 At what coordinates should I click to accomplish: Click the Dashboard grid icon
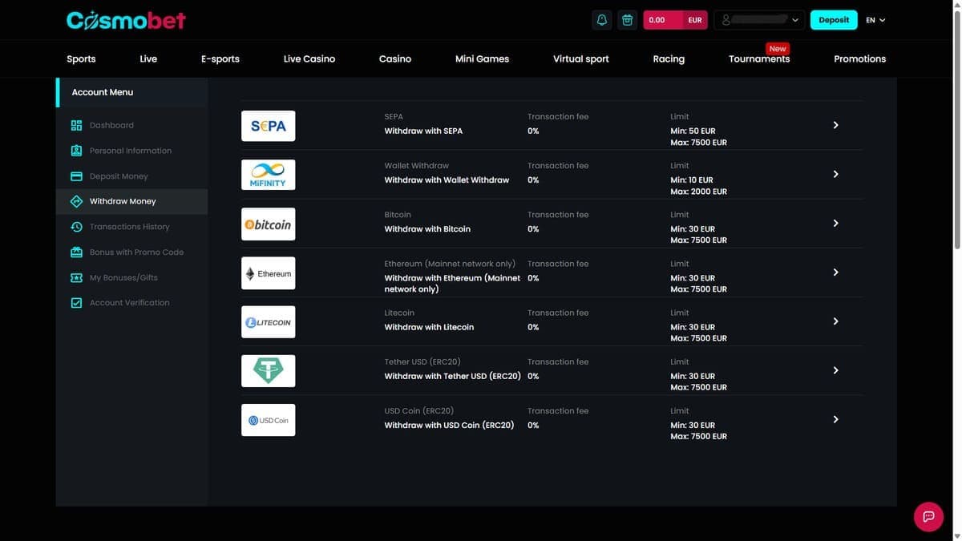coord(77,125)
